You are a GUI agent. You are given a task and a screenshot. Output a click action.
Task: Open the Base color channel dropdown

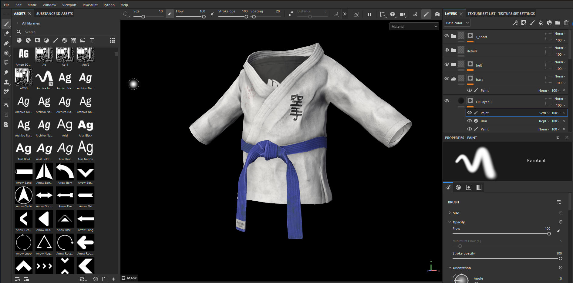click(457, 23)
